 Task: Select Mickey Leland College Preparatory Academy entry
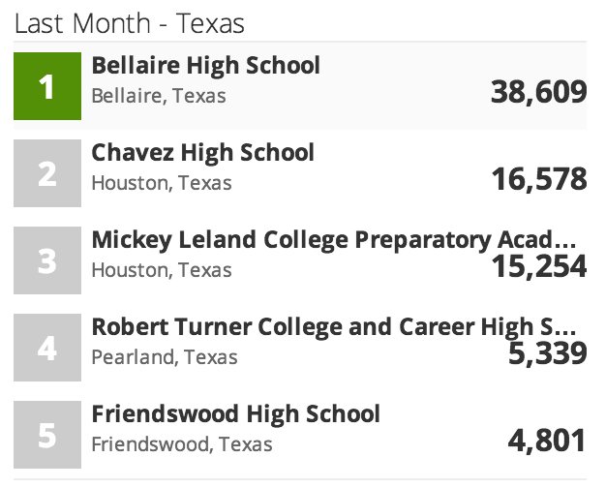pos(334,240)
